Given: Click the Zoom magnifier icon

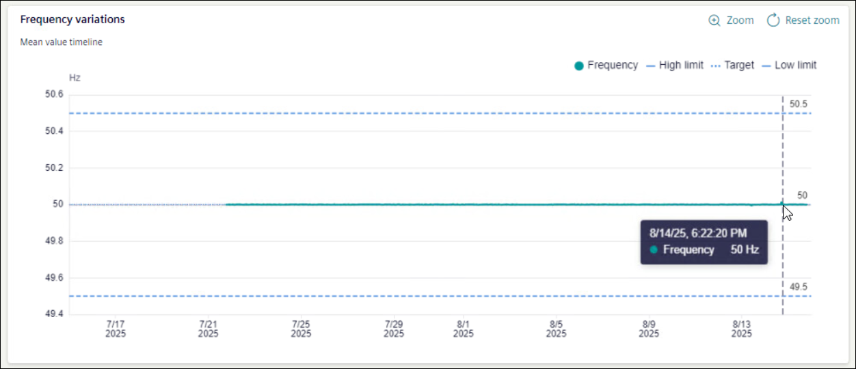Looking at the screenshot, I should click(714, 20).
